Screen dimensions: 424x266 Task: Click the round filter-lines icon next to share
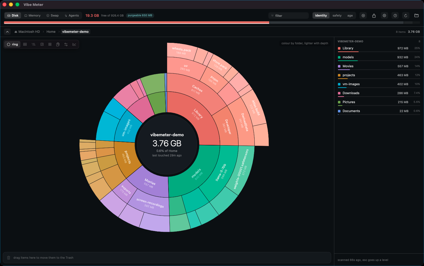pos(363,15)
